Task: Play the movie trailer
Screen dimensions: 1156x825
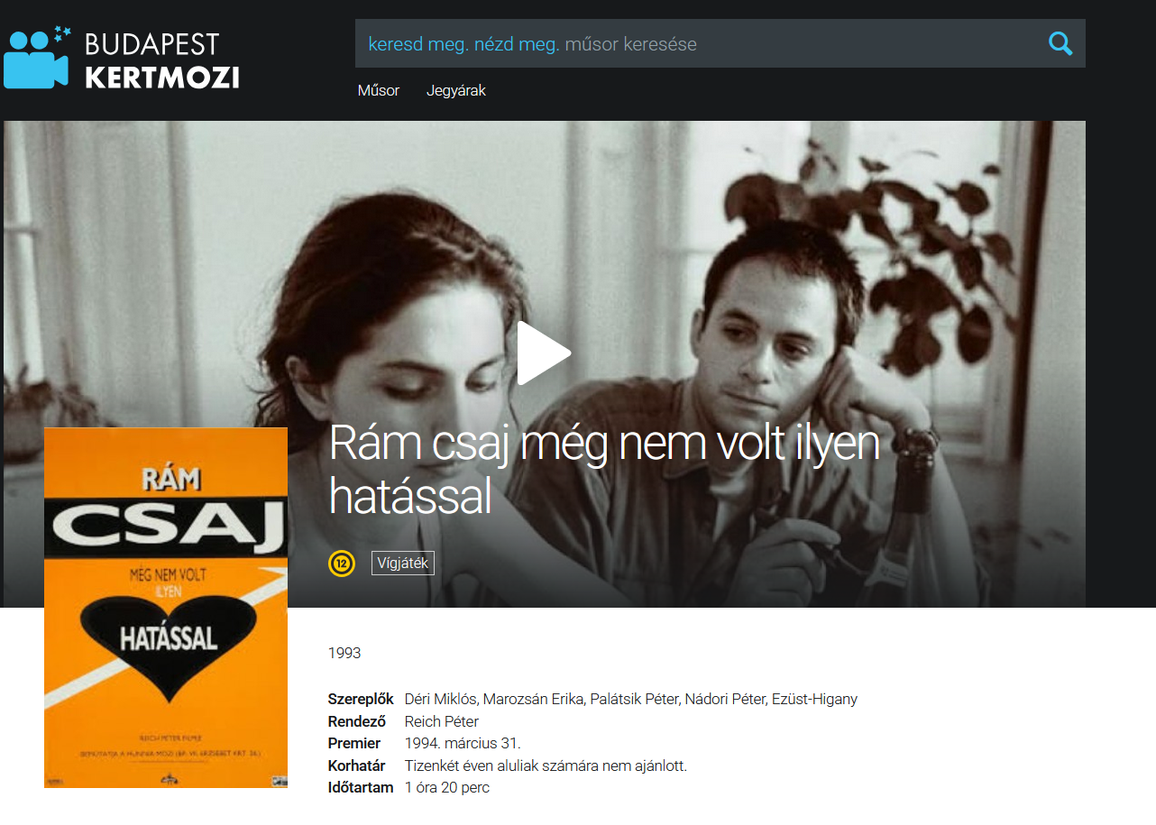Action: pos(544,353)
